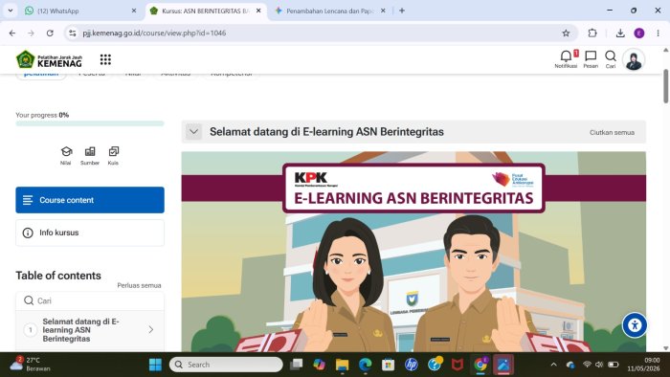Screen dimensions: 670x377
Task: Open Copilot from taskbar
Action: (x=319, y=365)
